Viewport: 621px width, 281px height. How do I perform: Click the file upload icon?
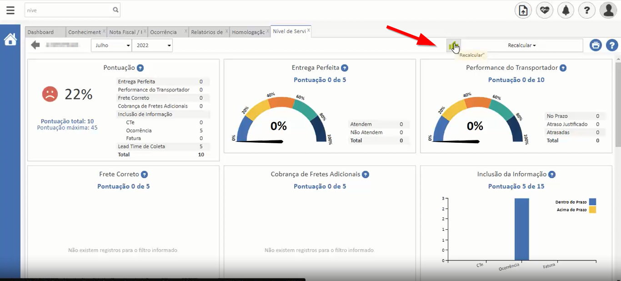click(x=523, y=10)
